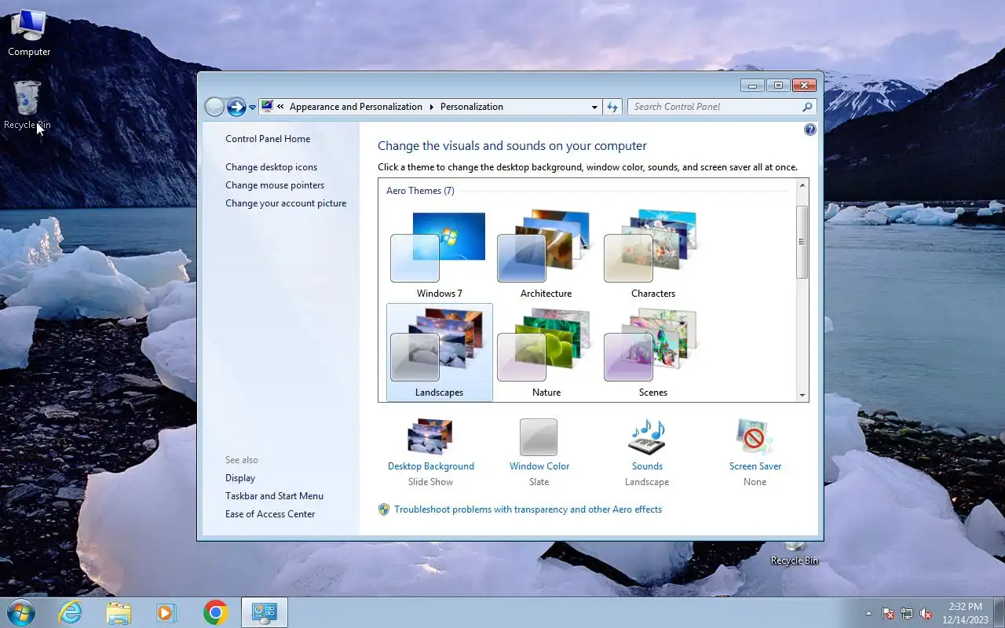1005x628 pixels.
Task: Click the shield icon beside Troubleshoot link
Action: pyautogui.click(x=384, y=509)
